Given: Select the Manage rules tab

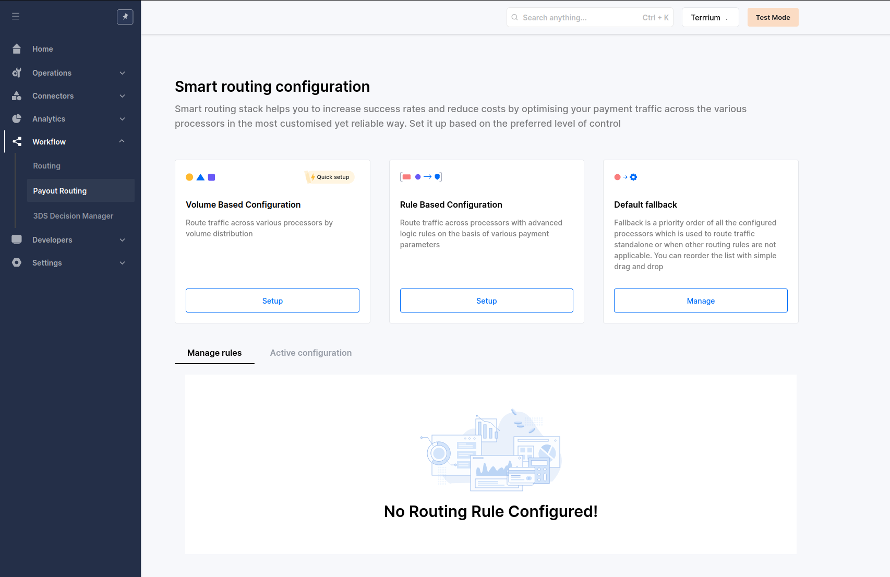Looking at the screenshot, I should tap(214, 353).
